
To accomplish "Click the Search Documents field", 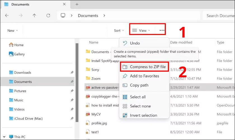I will click(x=219, y=16).
